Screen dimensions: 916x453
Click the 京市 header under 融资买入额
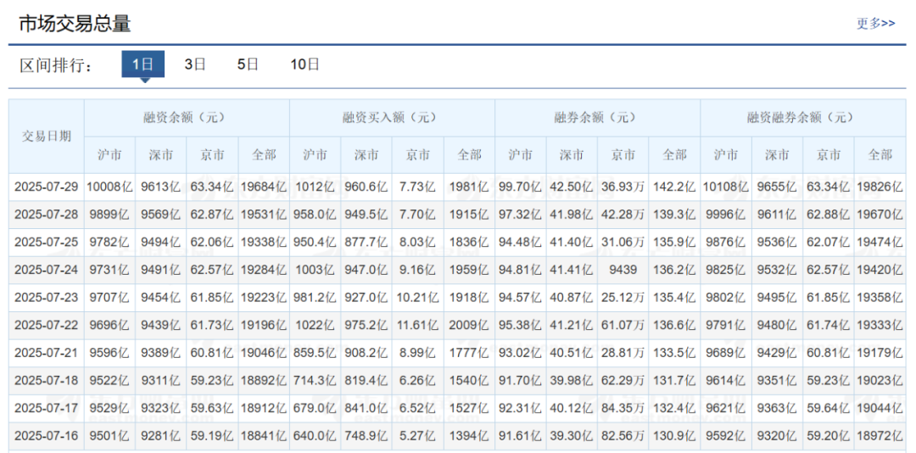click(x=417, y=154)
